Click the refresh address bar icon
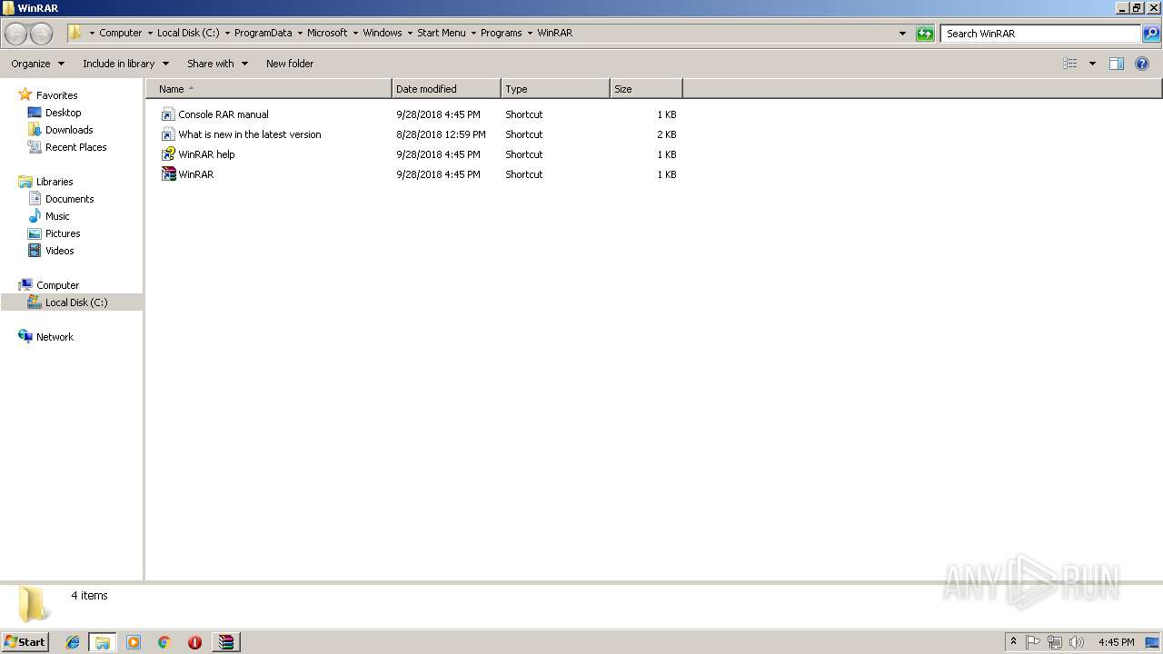 [925, 34]
